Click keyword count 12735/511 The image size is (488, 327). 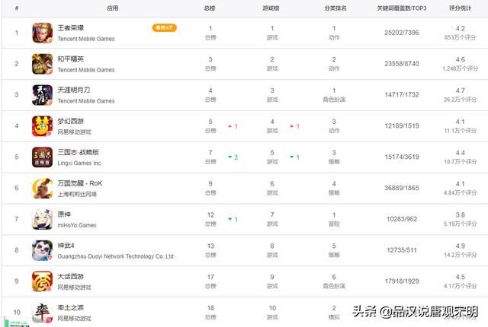pos(402,250)
